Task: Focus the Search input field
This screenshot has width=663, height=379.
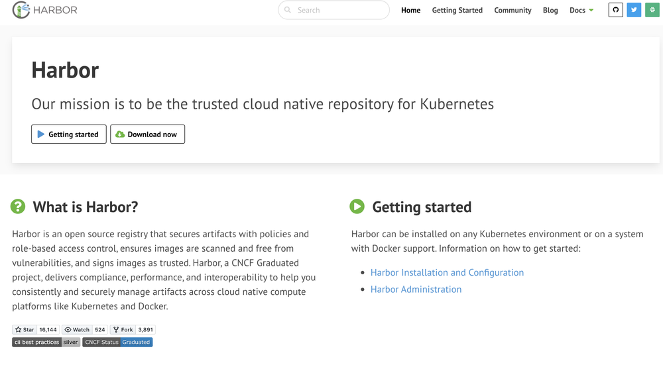Action: pyautogui.click(x=333, y=10)
